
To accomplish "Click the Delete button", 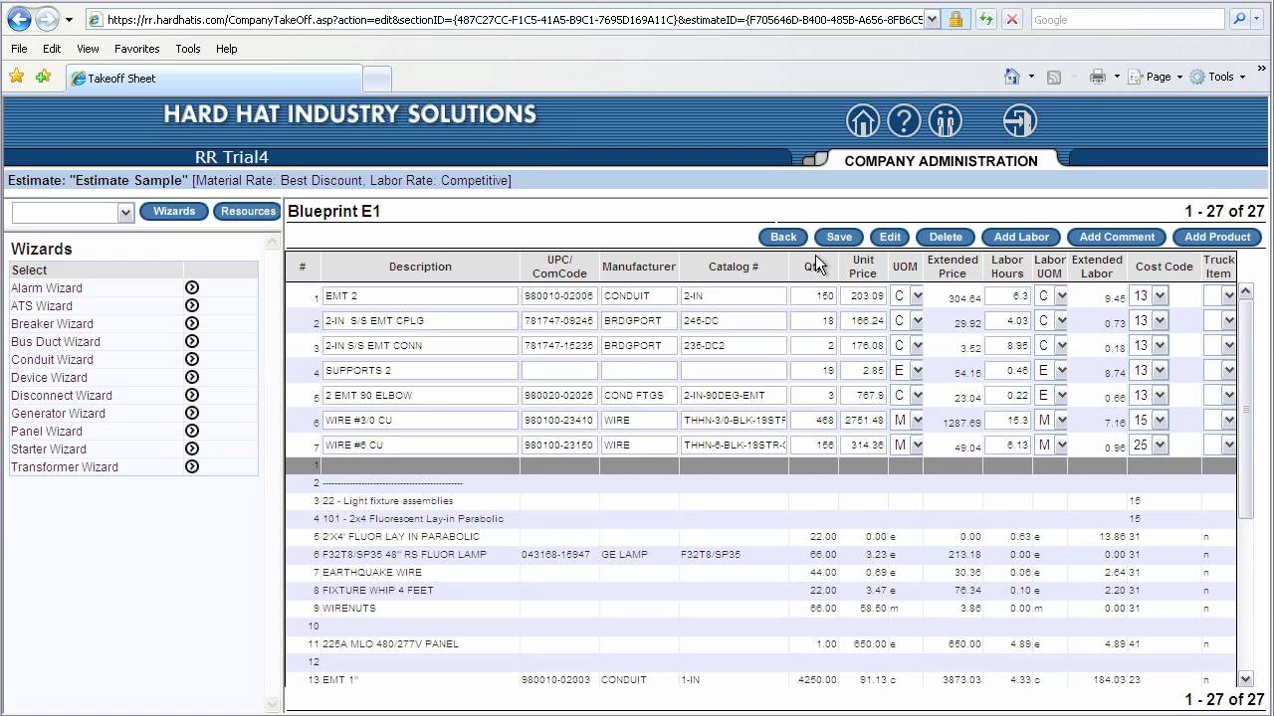I will tap(946, 237).
